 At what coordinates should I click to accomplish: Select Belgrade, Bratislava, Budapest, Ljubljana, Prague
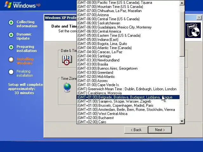[128, 97]
